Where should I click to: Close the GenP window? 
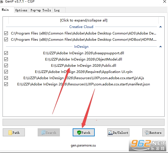(165, 1)
